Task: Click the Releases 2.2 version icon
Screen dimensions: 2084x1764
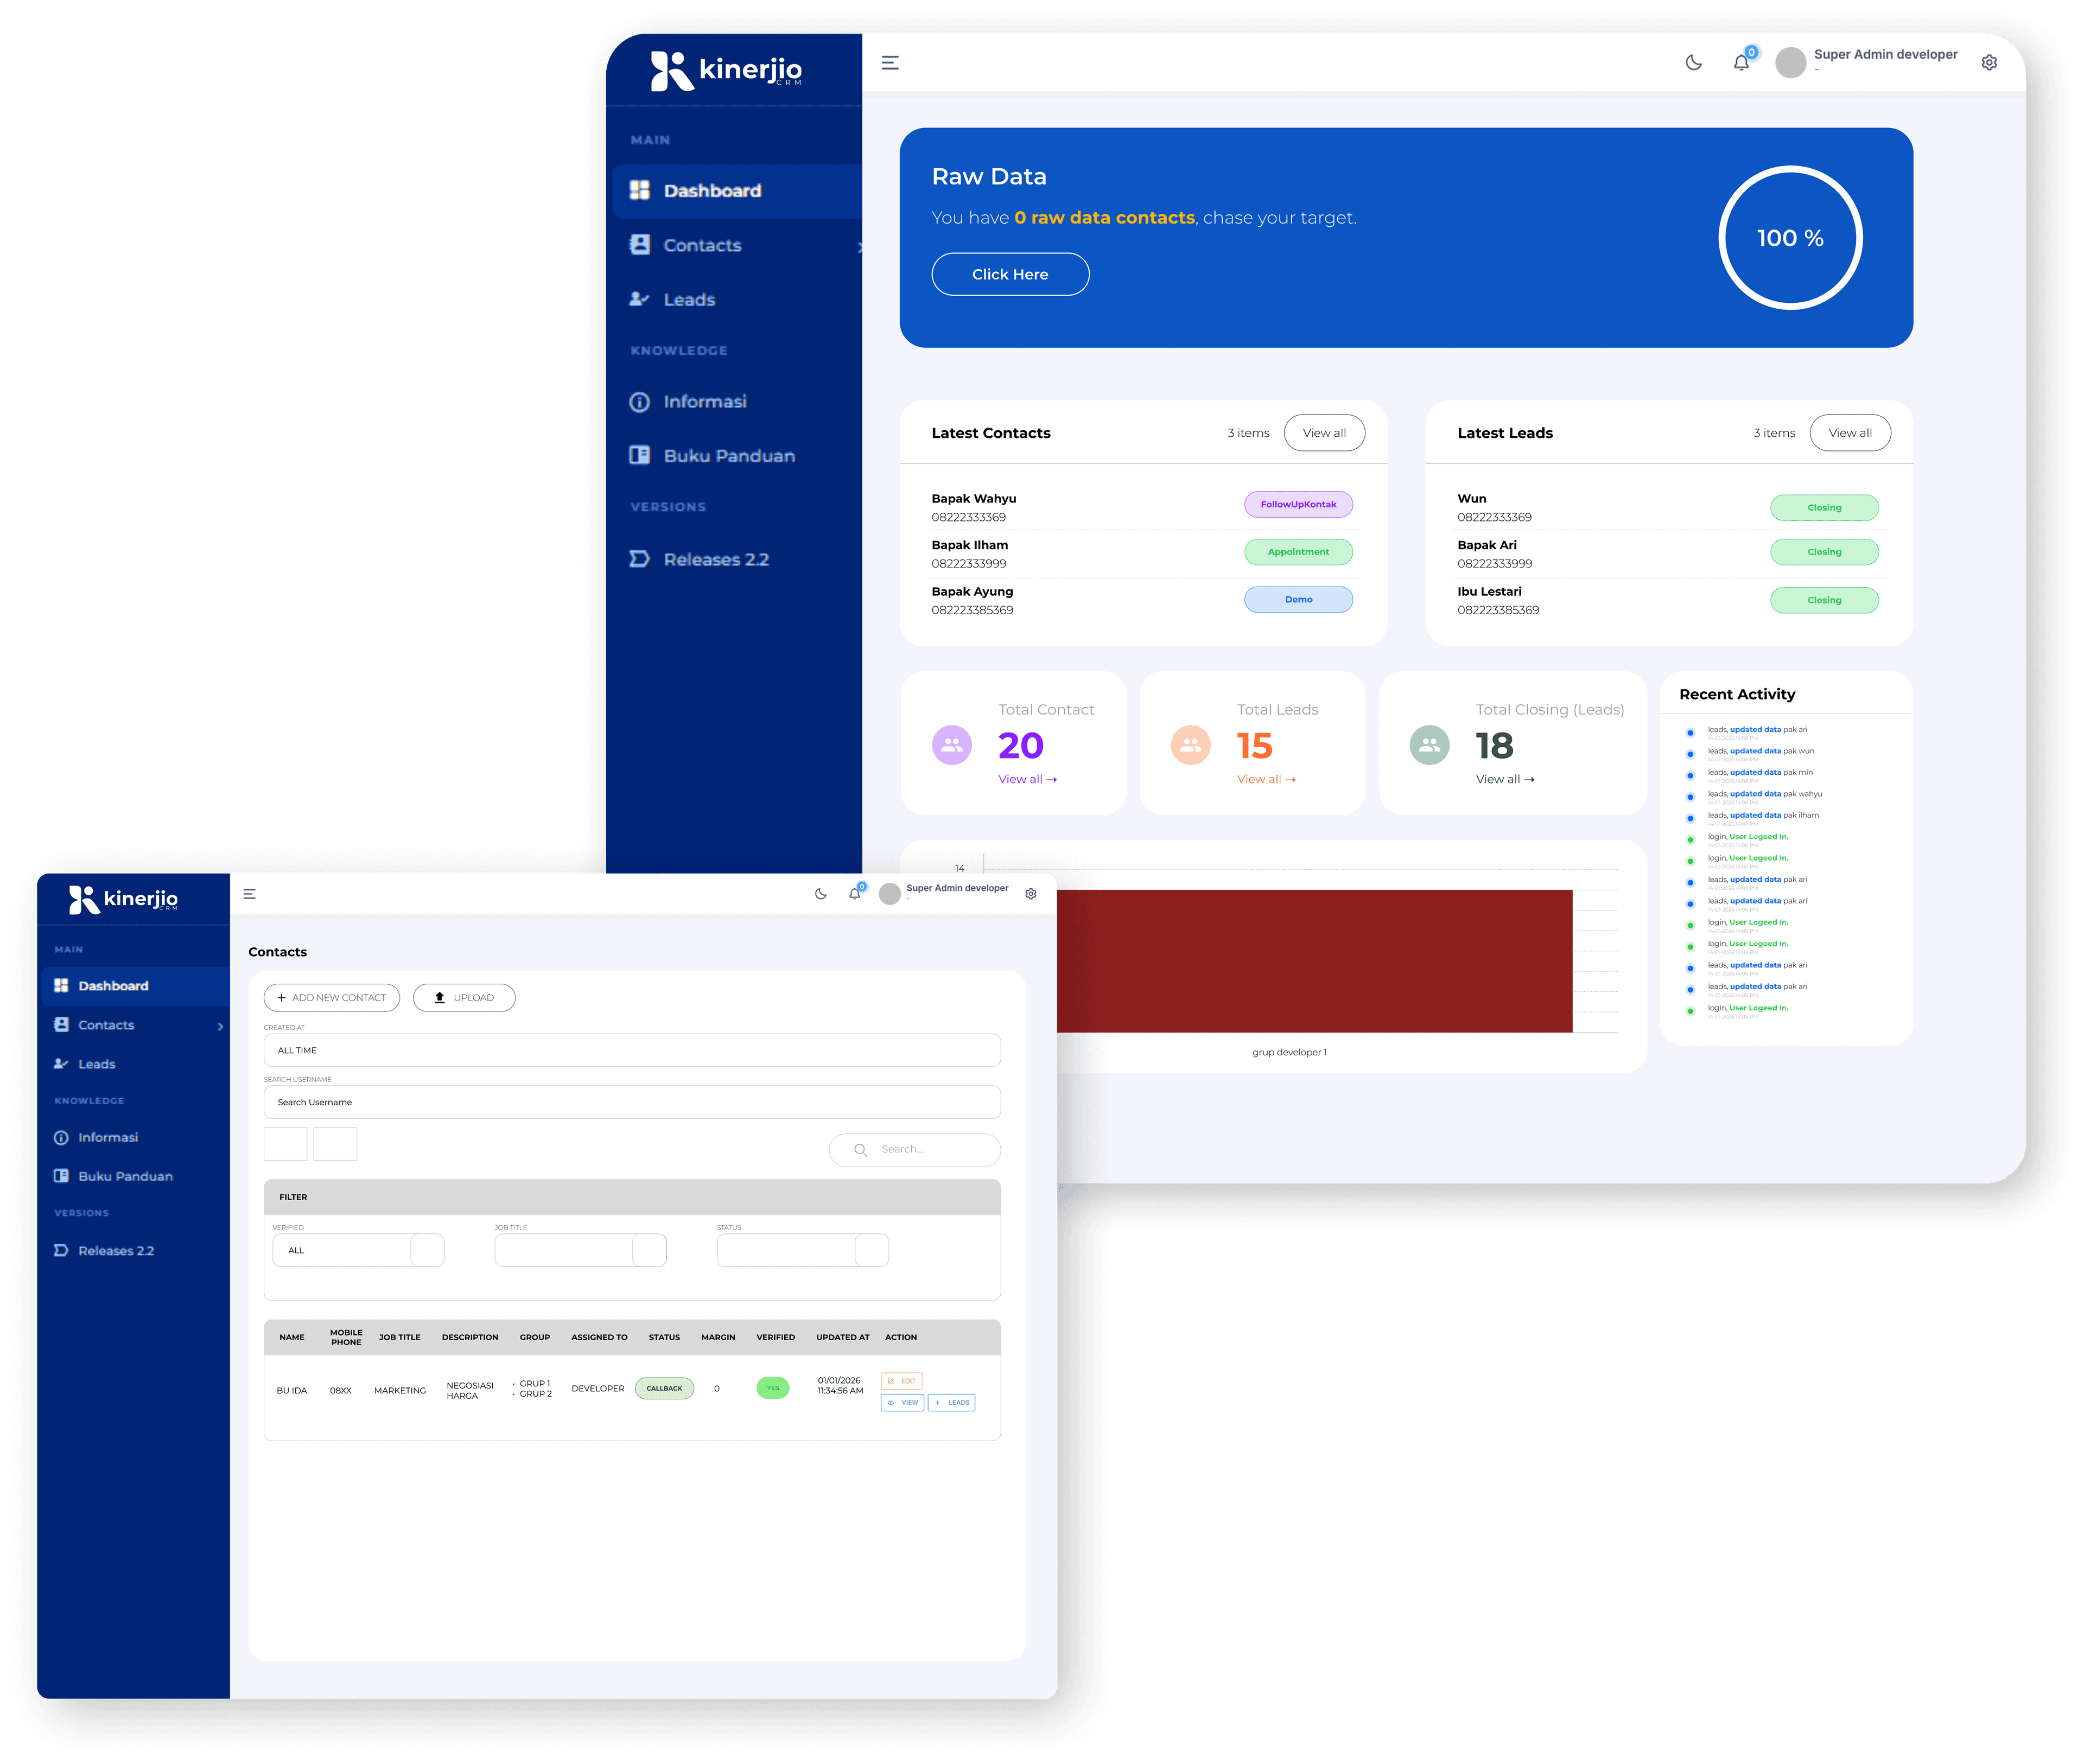Action: (x=640, y=559)
